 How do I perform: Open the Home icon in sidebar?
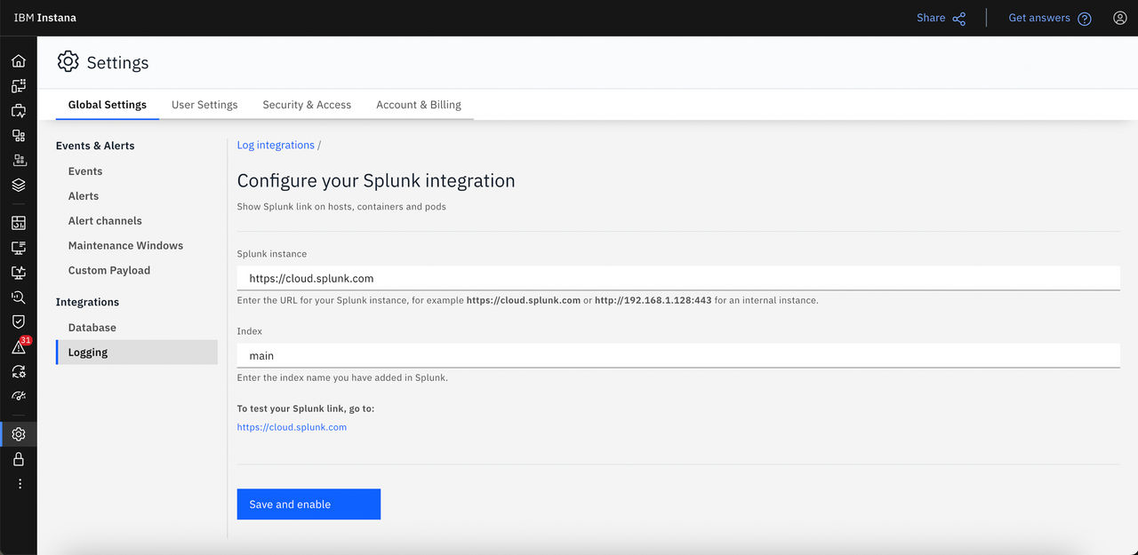[19, 61]
